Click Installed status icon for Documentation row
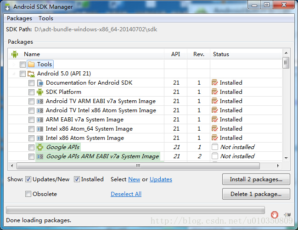298x230 pixels. pos(214,83)
